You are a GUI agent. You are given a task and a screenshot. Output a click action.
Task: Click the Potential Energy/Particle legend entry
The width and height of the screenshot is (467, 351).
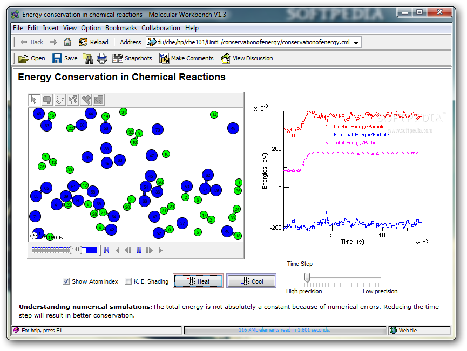point(355,135)
